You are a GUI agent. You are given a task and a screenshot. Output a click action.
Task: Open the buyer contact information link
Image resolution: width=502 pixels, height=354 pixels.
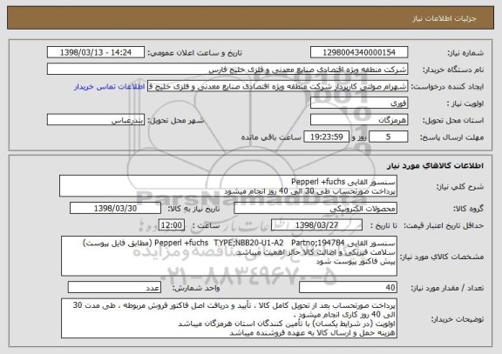point(110,87)
